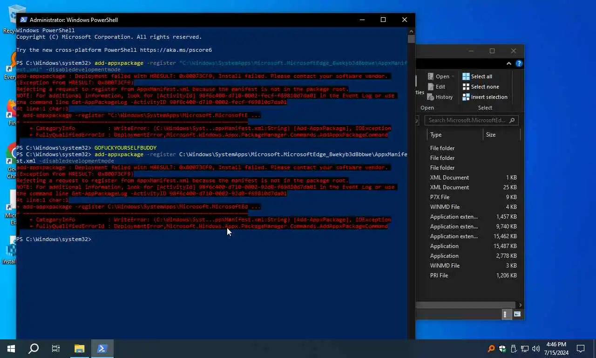
Task: Click the PowerShell icon in the title bar
Action: [24, 20]
